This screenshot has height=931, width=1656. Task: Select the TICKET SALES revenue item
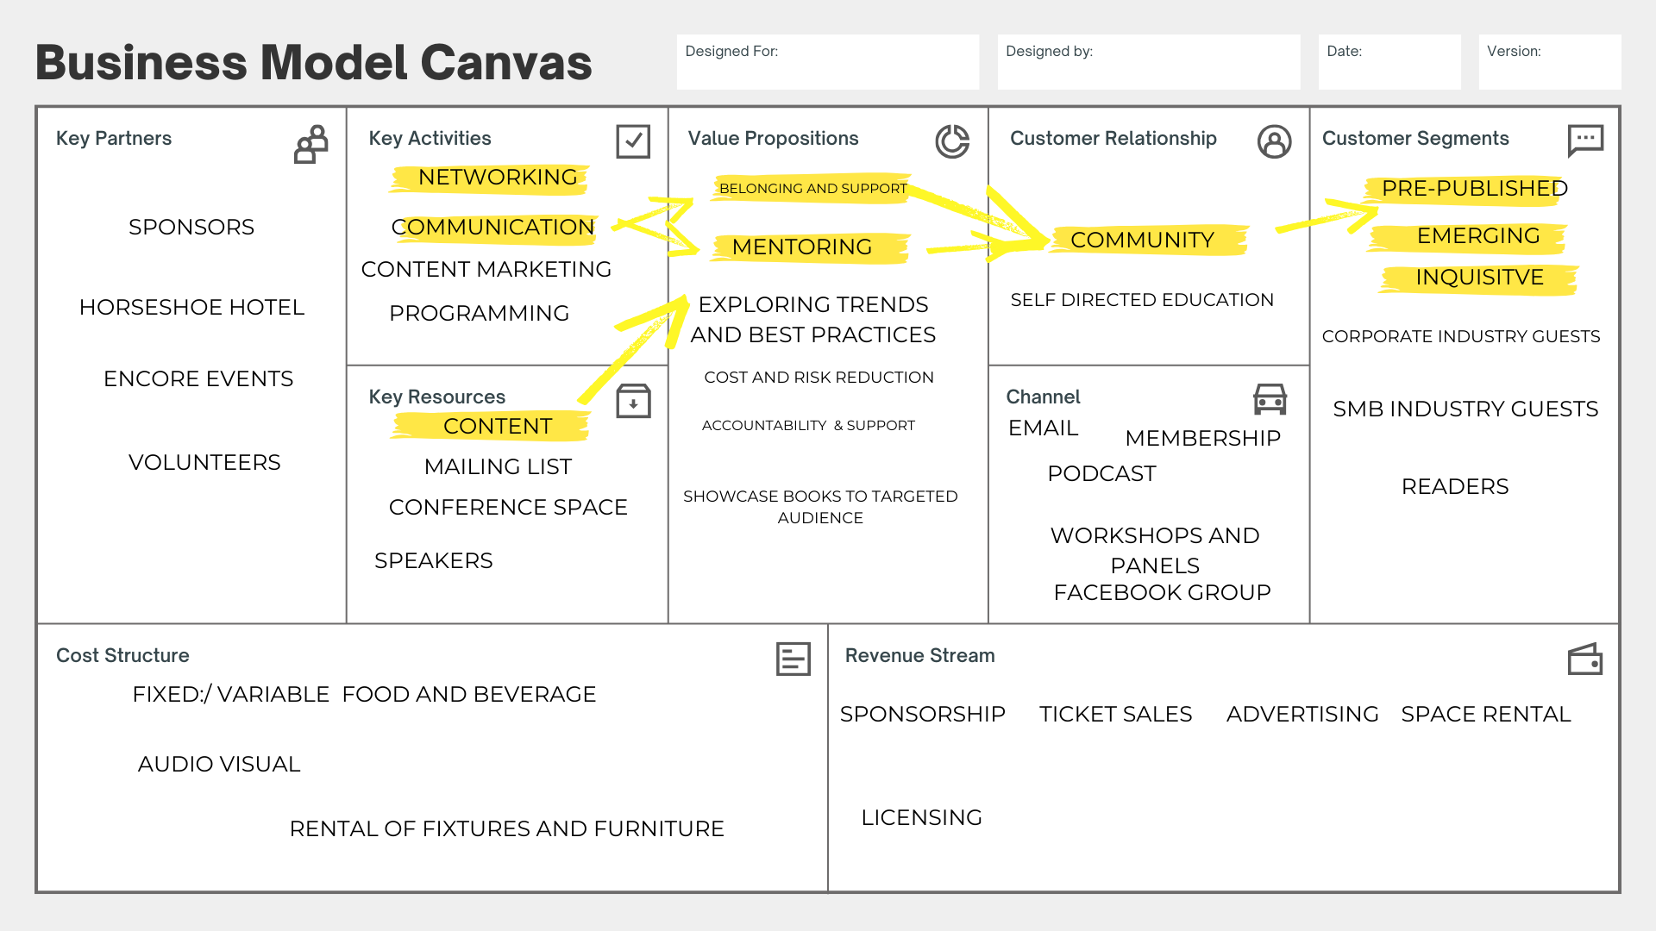pyautogui.click(x=1115, y=715)
